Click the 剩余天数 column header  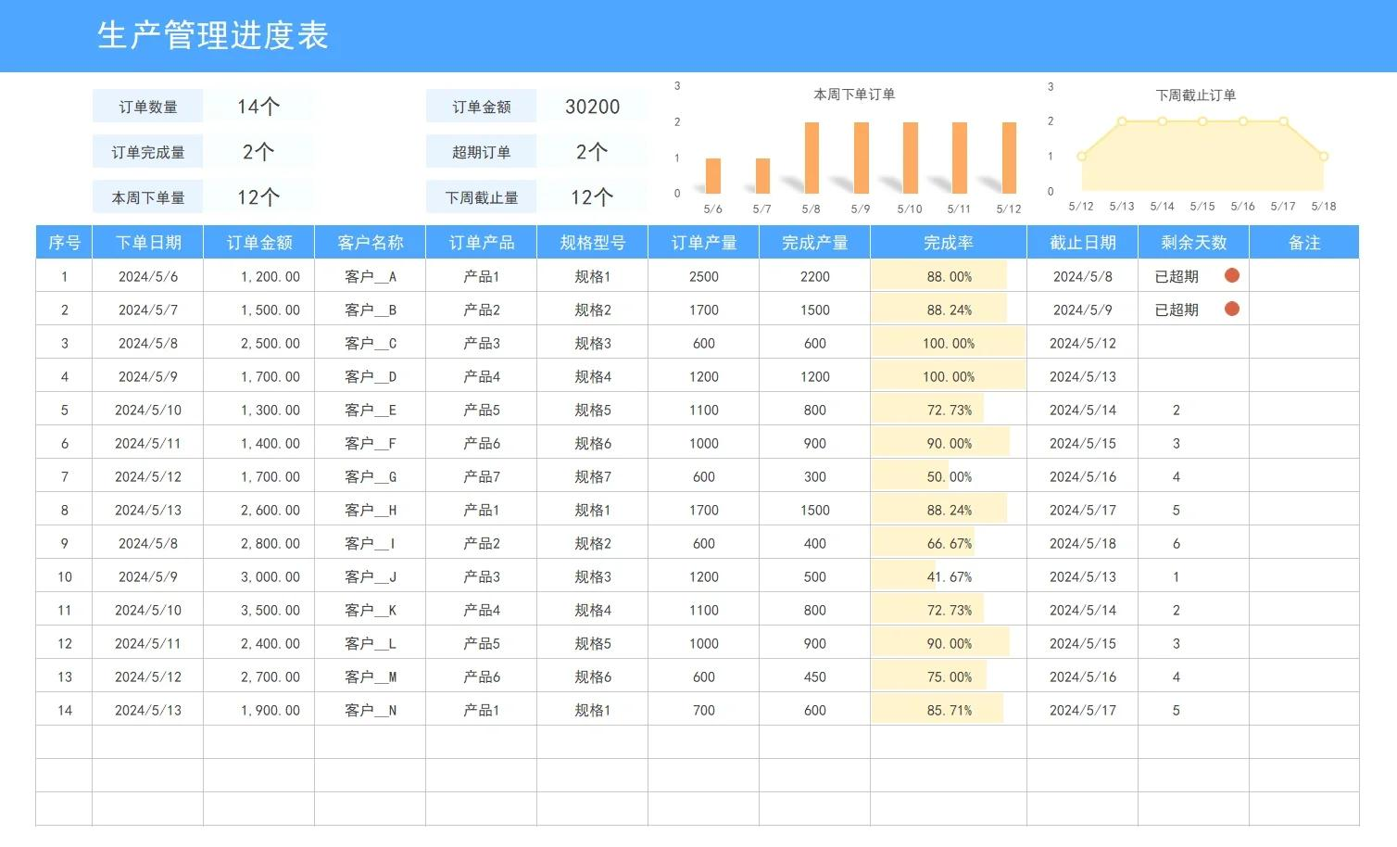click(1193, 243)
